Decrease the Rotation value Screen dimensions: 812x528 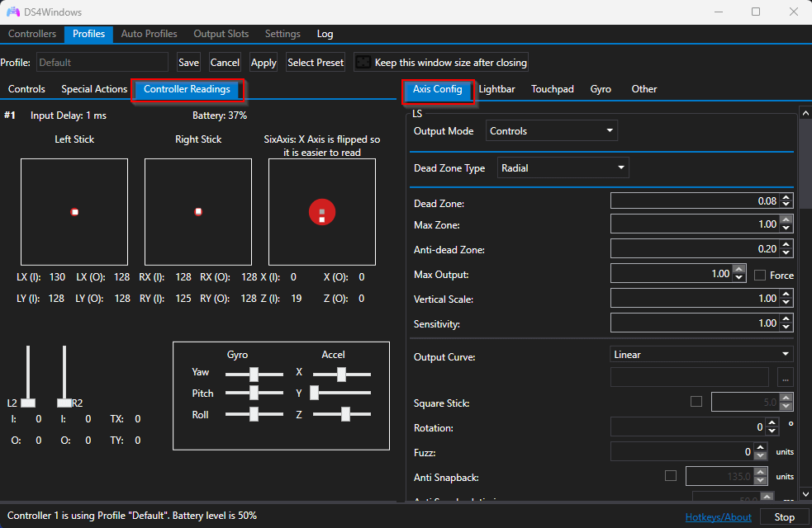coord(772,431)
